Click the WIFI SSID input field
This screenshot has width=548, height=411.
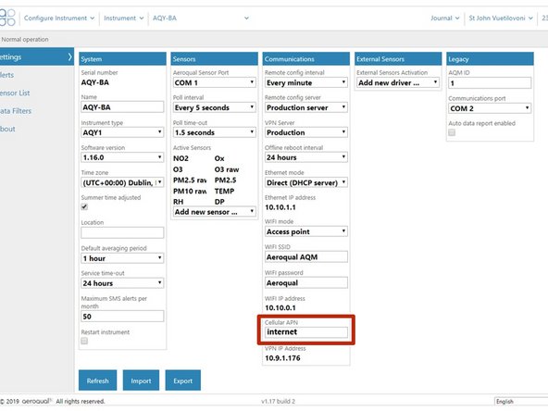coord(306,257)
